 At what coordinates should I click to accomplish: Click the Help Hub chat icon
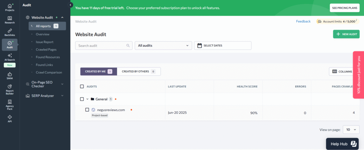pyautogui.click(x=353, y=144)
